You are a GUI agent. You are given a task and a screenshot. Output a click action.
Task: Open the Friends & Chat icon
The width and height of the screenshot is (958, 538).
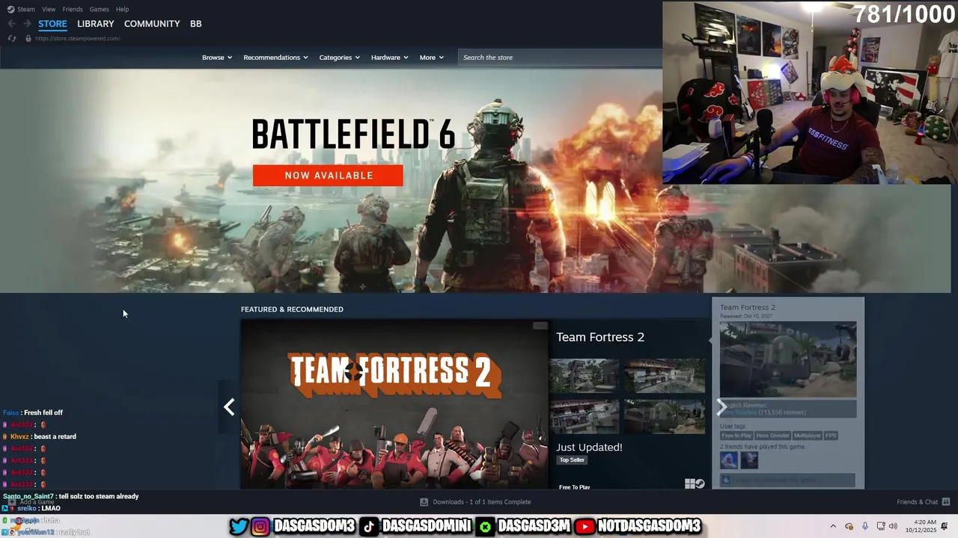tap(946, 502)
